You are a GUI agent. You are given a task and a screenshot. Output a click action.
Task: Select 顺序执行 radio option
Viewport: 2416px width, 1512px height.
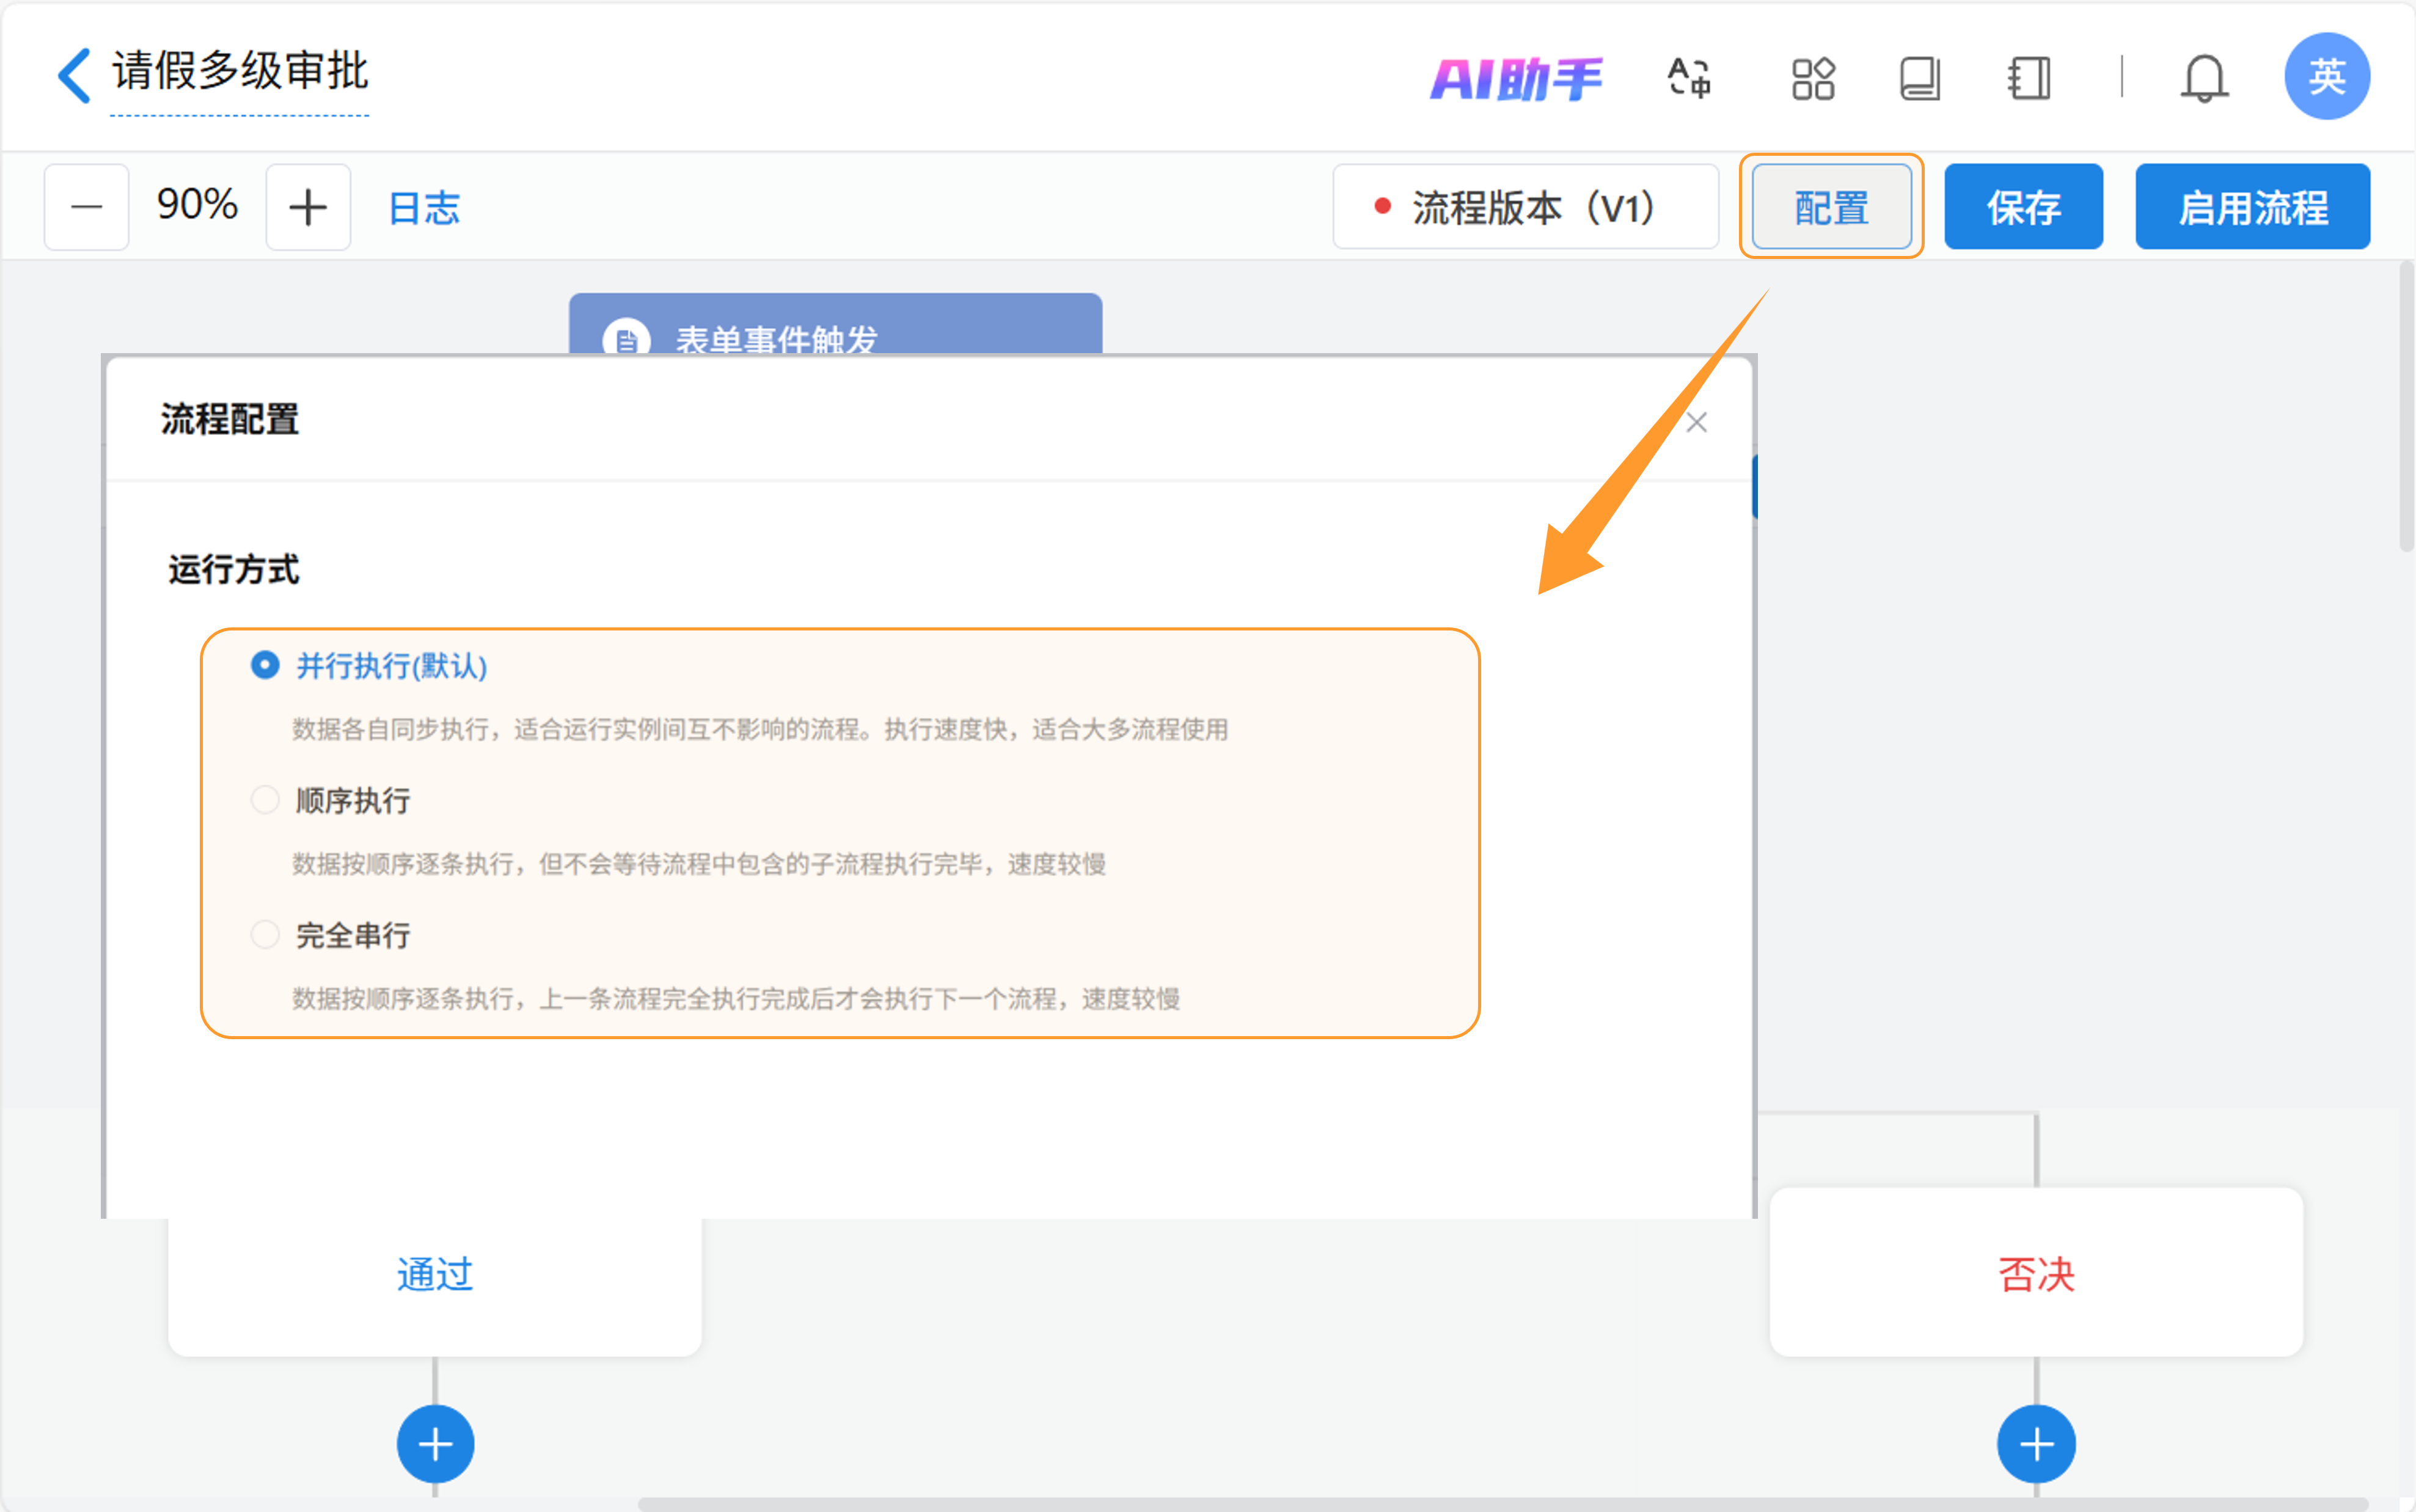click(265, 800)
